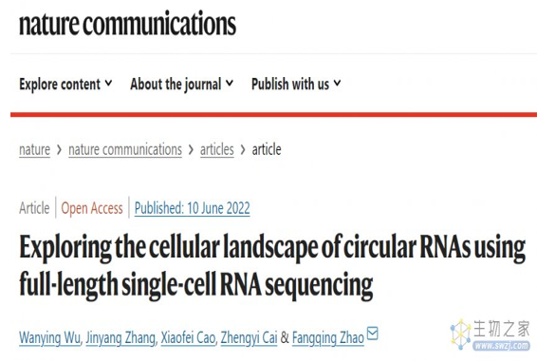555x363 pixels.
Task: Click the swzj.com watermark logo
Action: point(490,334)
